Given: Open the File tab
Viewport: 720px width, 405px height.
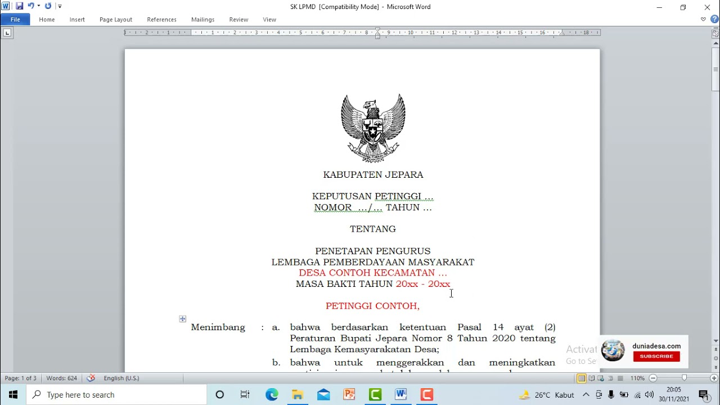Looking at the screenshot, I should click(15, 19).
